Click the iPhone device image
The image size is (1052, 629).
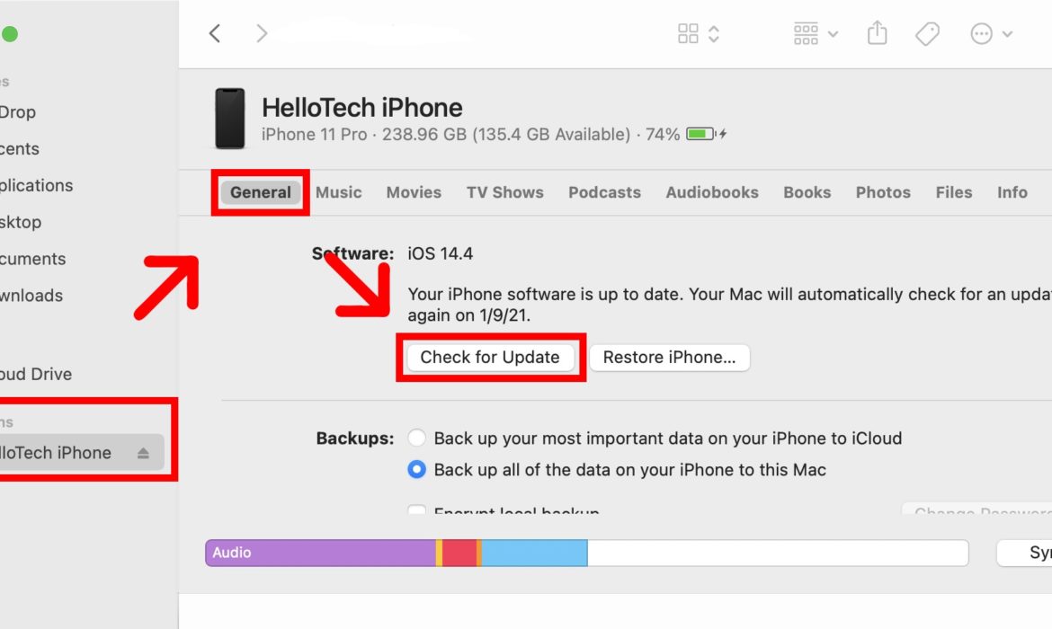[229, 119]
